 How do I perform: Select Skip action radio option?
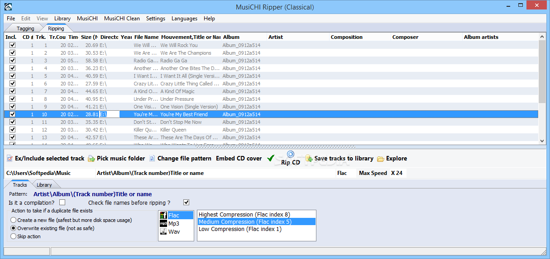coord(14,236)
